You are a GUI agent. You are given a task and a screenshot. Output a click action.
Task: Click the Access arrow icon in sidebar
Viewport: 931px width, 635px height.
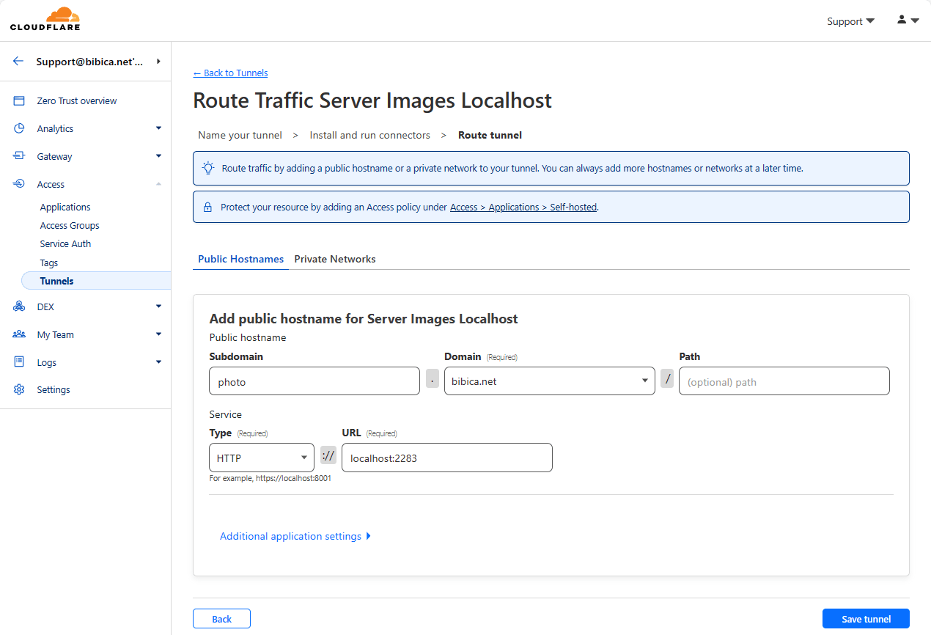click(19, 184)
